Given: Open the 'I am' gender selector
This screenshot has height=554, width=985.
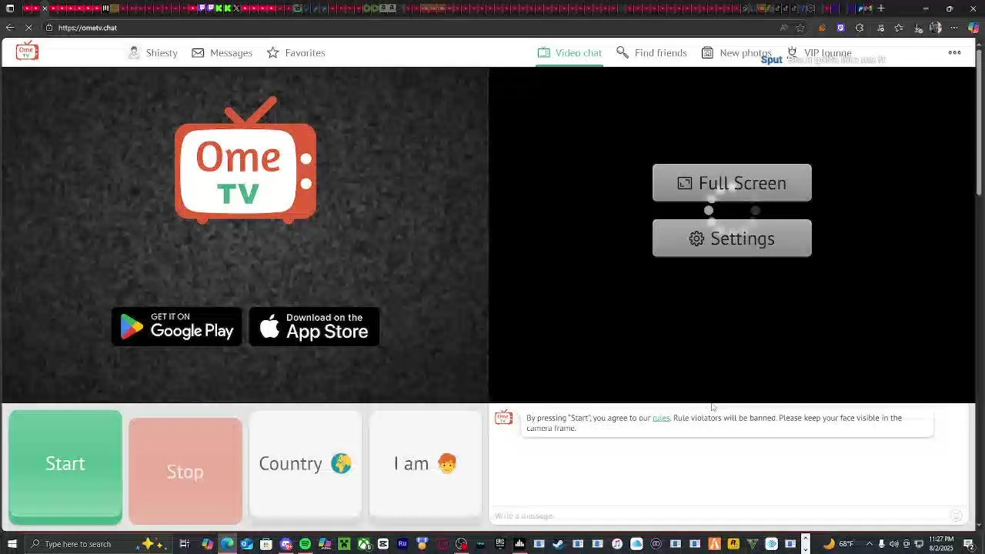Looking at the screenshot, I should [x=426, y=464].
